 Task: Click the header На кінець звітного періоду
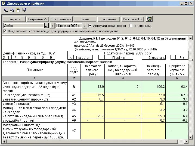pos(154,70)
